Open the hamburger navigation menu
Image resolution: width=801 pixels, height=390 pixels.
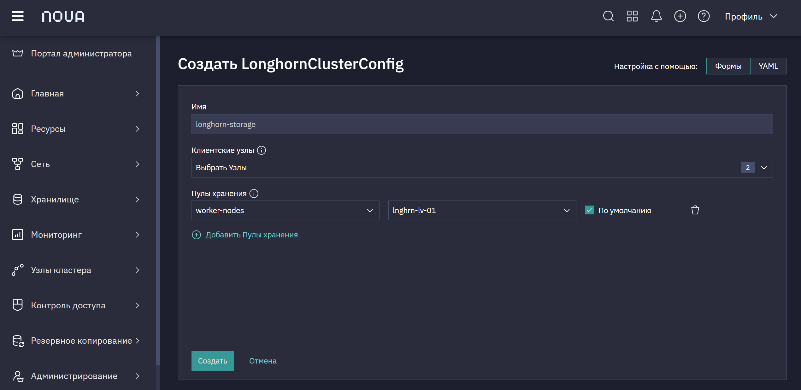tap(18, 16)
